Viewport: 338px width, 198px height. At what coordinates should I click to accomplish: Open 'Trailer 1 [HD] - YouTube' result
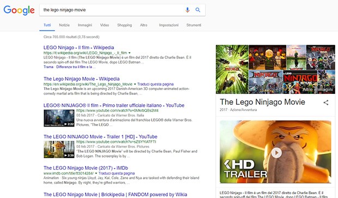coord(100,136)
